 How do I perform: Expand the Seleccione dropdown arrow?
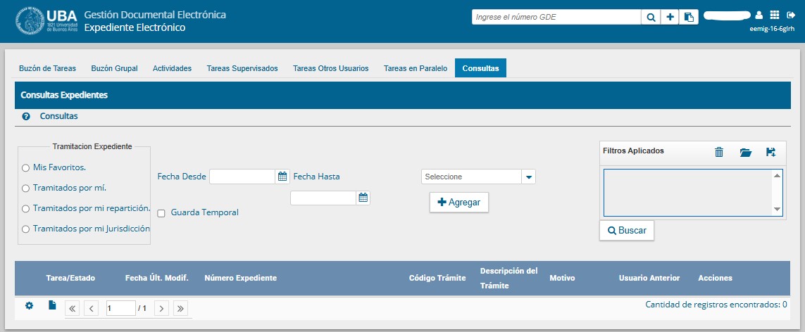click(x=528, y=177)
